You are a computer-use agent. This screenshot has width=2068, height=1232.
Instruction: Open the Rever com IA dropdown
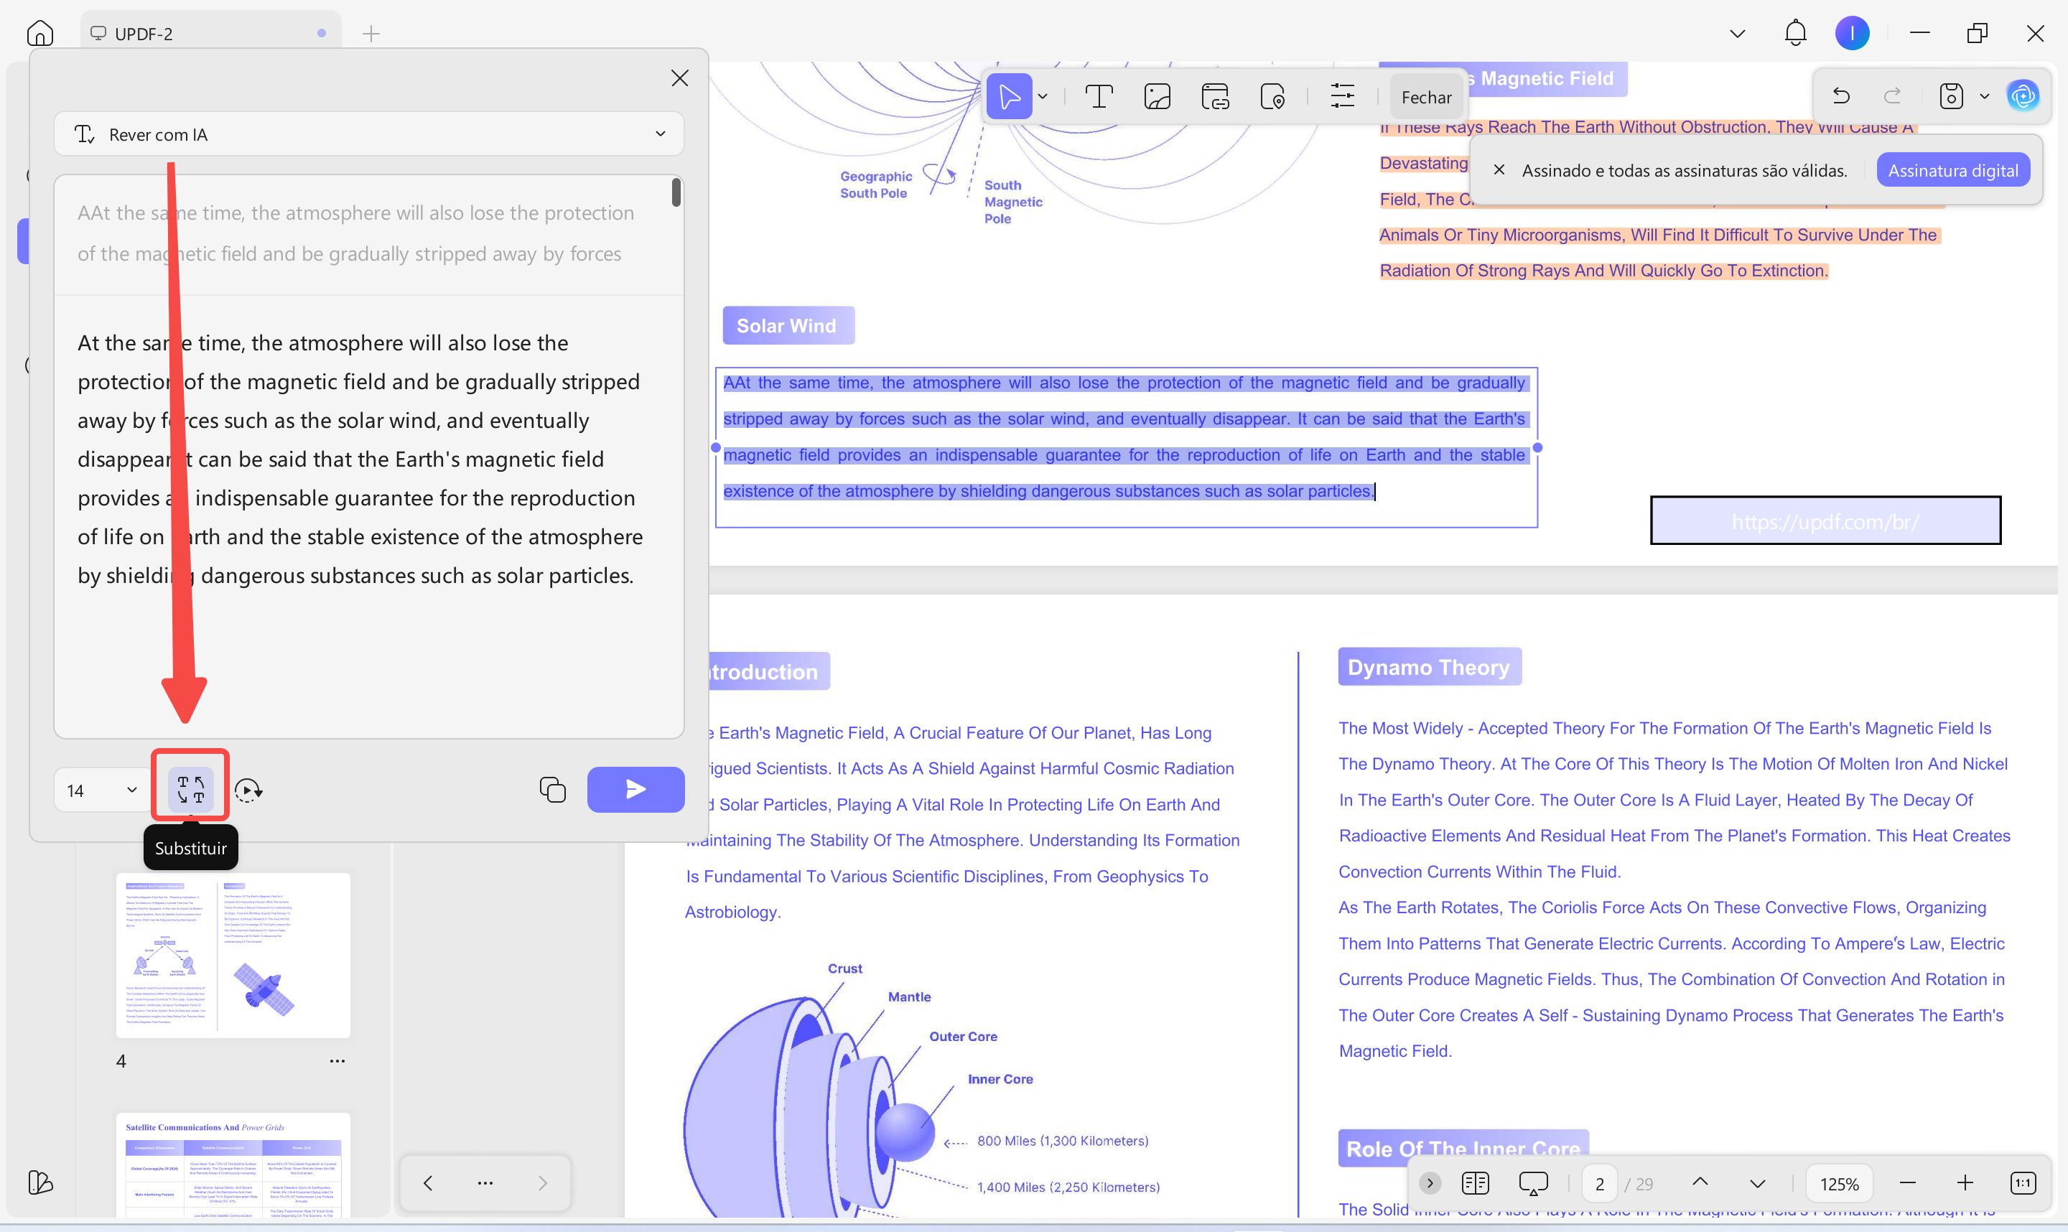(x=368, y=134)
